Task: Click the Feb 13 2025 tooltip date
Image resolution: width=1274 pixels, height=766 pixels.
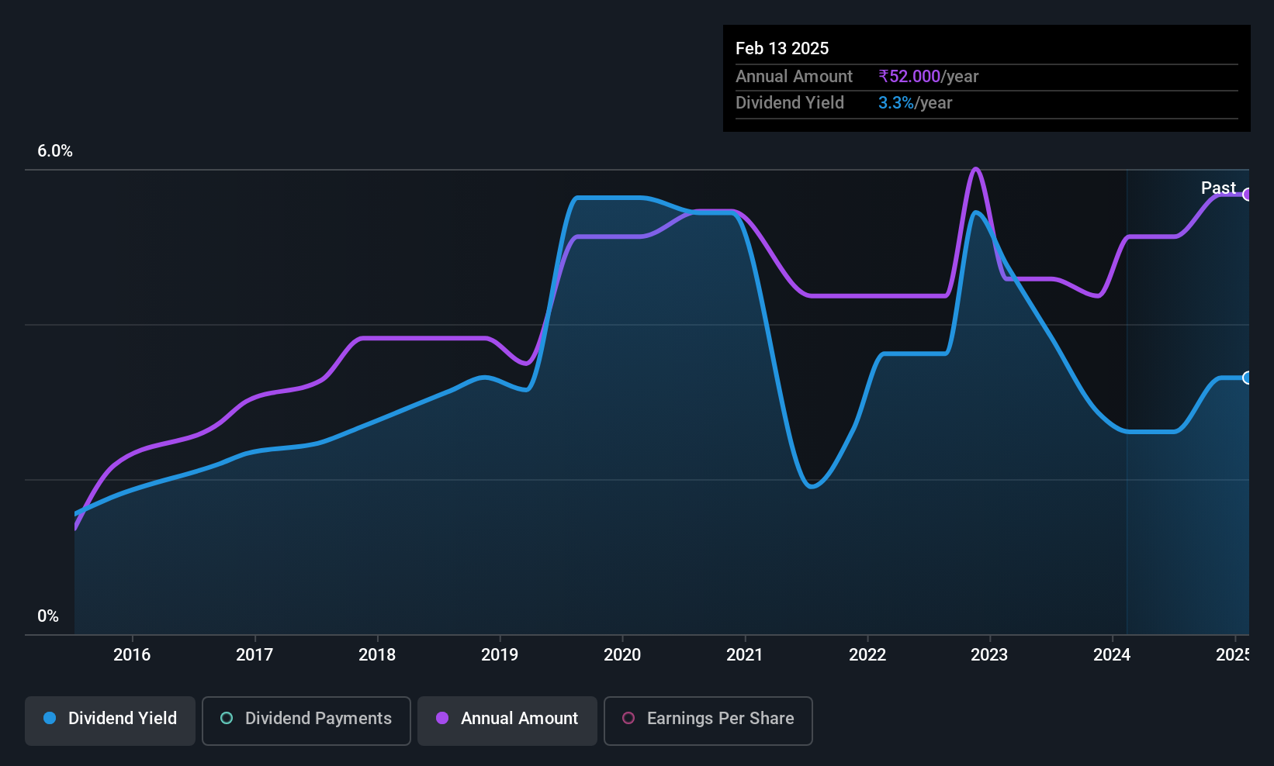Action: point(782,48)
